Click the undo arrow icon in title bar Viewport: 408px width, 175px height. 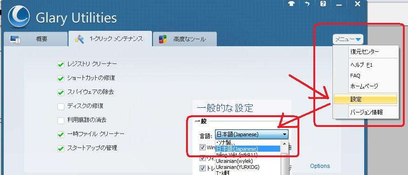(x=307, y=4)
